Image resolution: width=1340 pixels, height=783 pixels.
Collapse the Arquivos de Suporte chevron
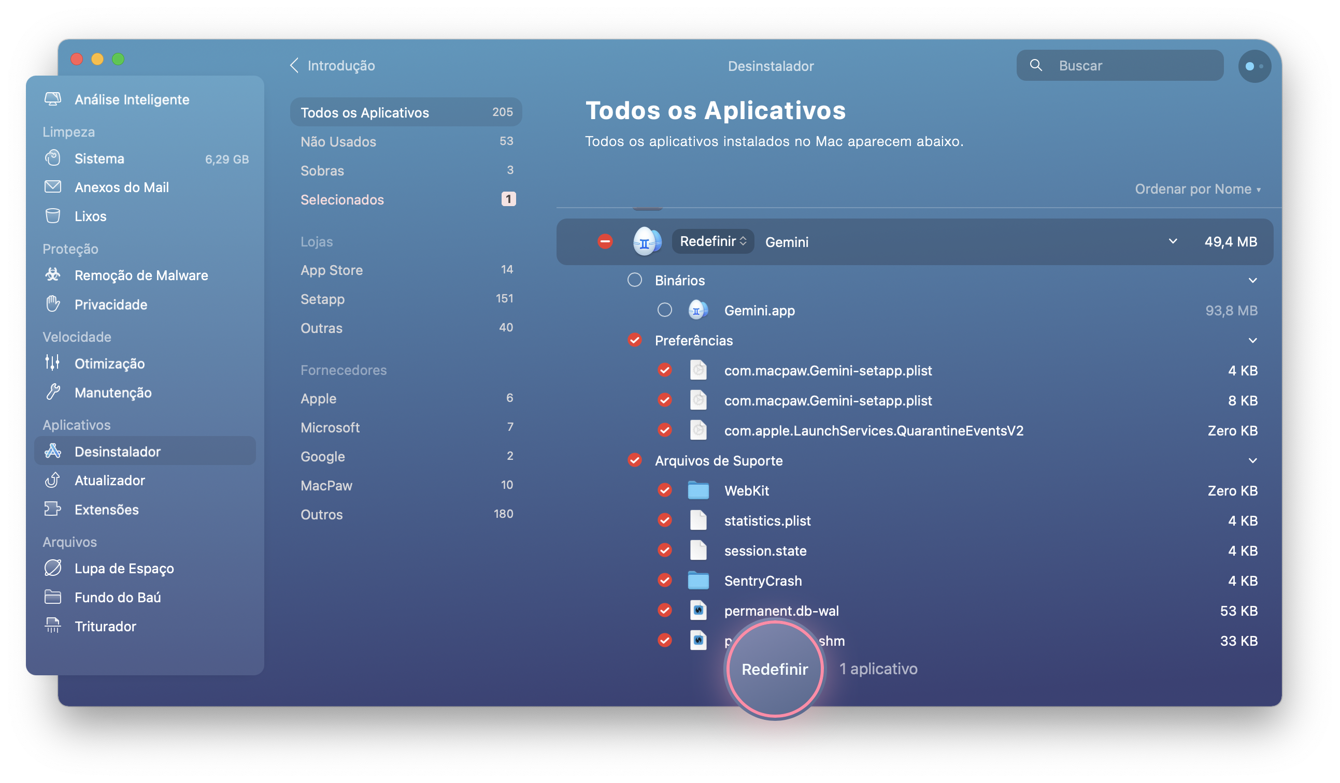tap(1252, 460)
